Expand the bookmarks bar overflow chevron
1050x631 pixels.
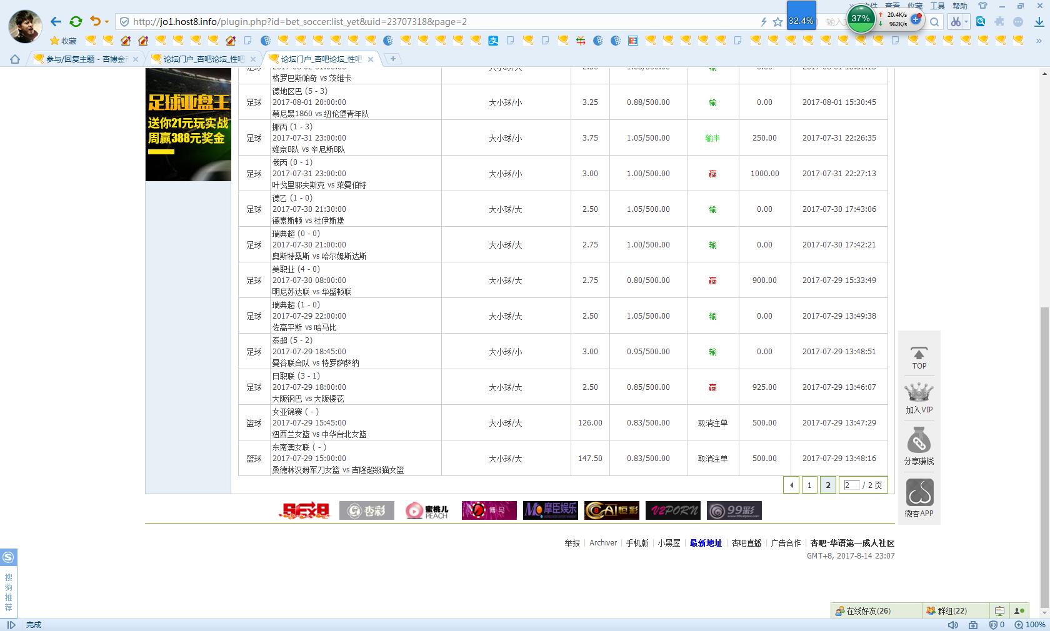pos(1039,41)
